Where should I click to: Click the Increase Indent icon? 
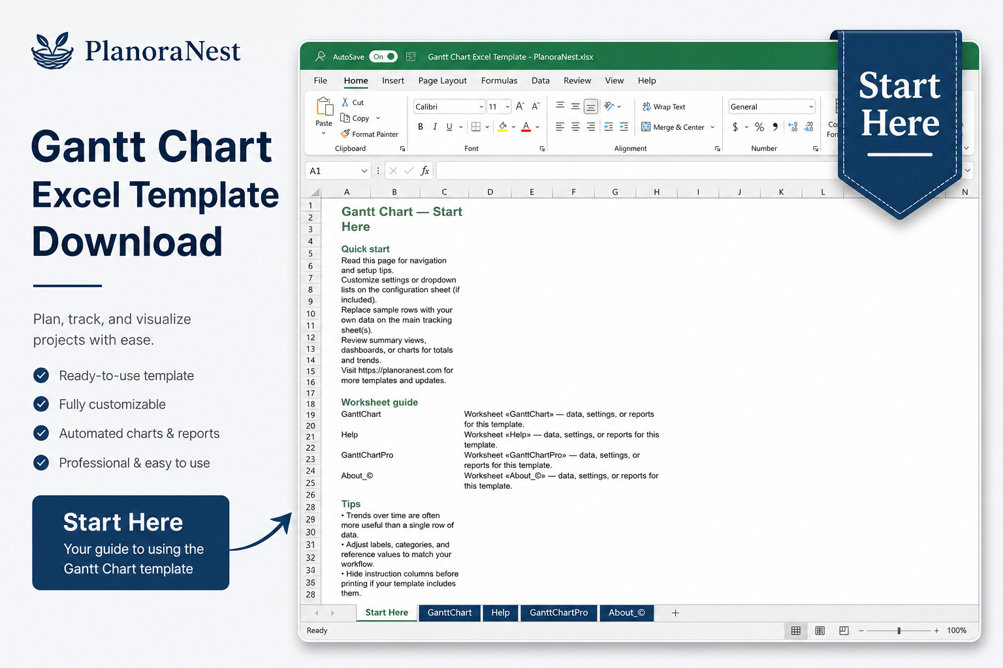coord(624,127)
